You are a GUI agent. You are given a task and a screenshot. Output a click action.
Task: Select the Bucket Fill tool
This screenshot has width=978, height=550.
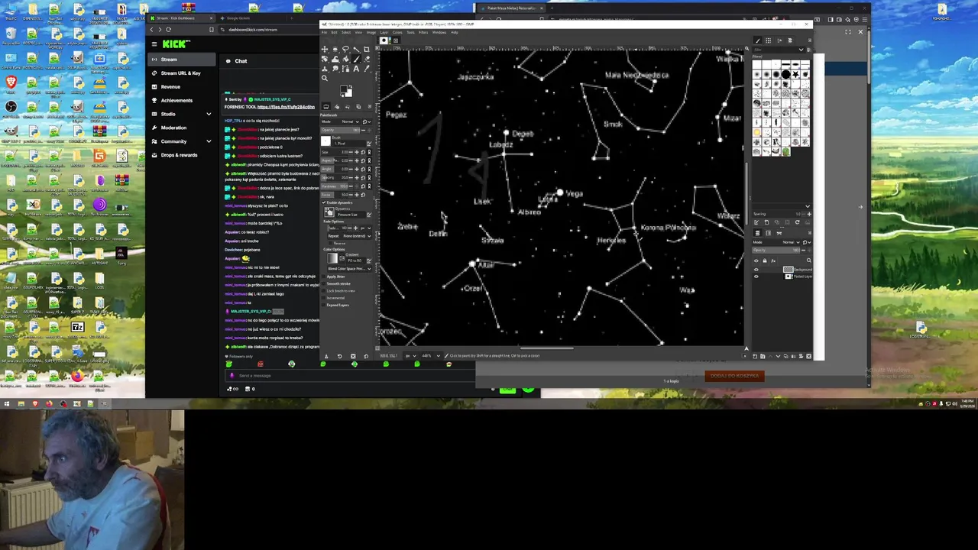345,59
